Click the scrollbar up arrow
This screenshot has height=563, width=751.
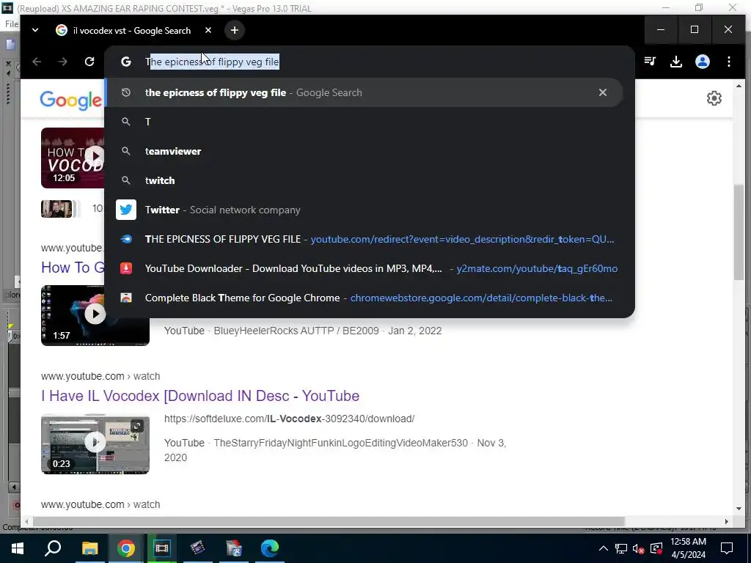click(x=739, y=87)
